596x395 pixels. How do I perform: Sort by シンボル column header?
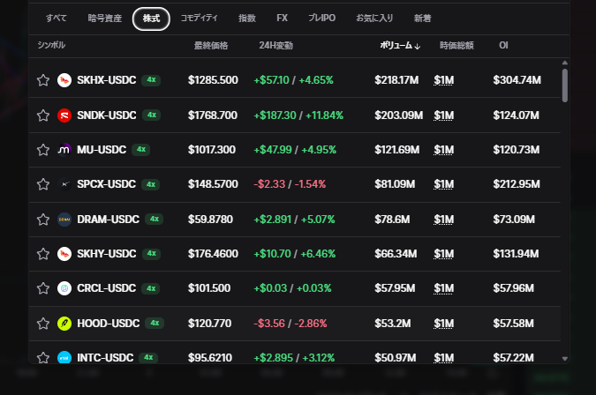pyautogui.click(x=51, y=45)
